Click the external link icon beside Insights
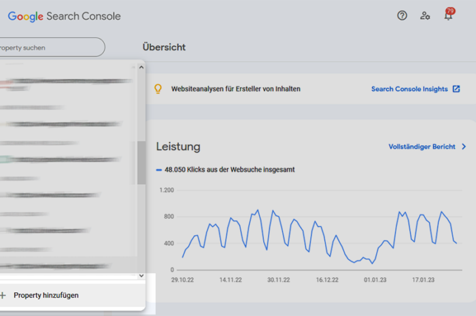This screenshot has width=476, height=316. 456,89
